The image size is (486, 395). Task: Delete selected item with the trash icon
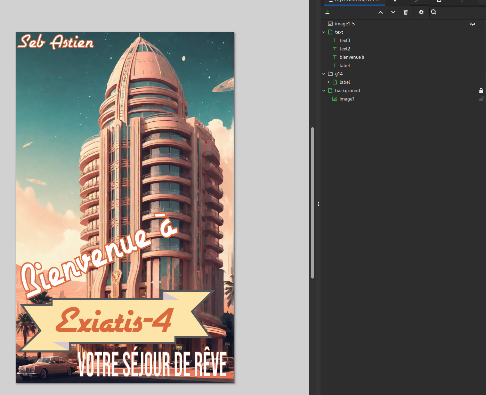coord(406,12)
